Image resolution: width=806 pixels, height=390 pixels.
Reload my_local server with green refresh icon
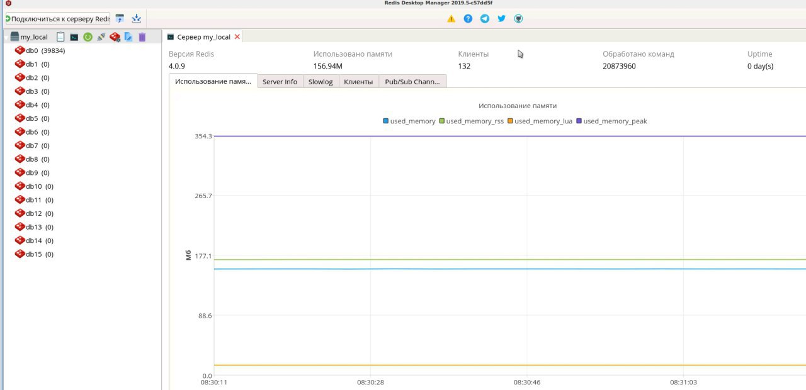[x=88, y=37]
